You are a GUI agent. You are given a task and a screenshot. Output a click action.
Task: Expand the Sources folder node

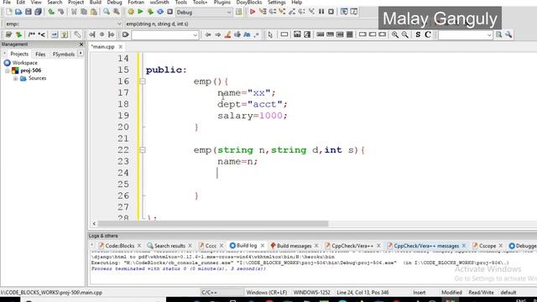click(15, 78)
